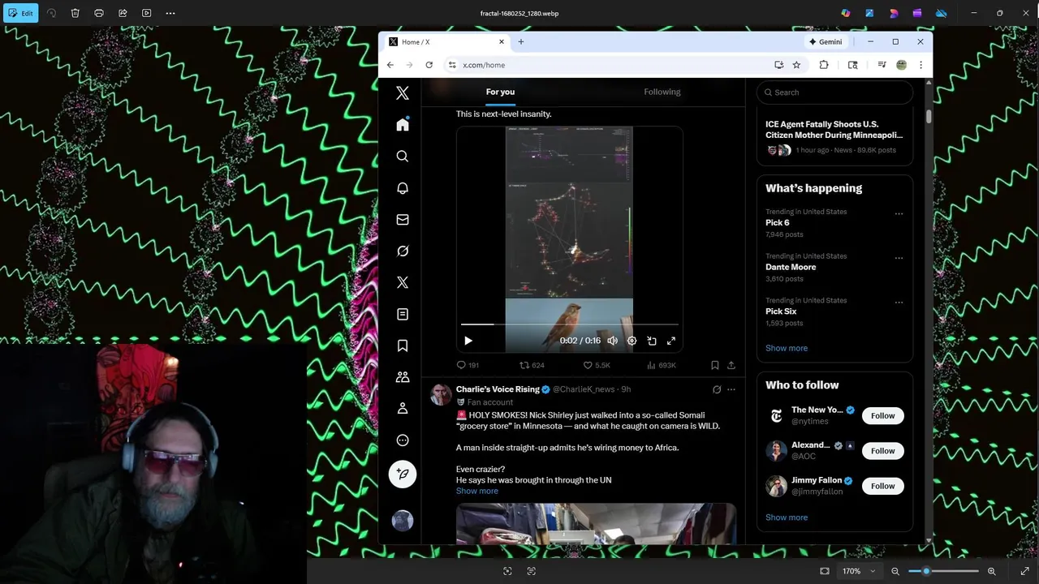The width and height of the screenshot is (1039, 584).
Task: Repost the post with 624 reposts
Action: (532, 366)
